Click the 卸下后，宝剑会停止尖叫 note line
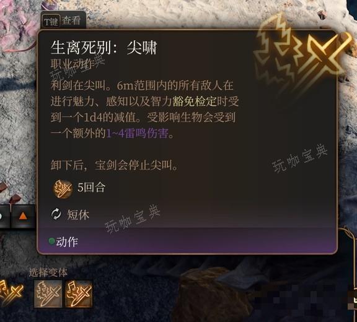This screenshot has height=322, width=357. pyautogui.click(x=114, y=165)
